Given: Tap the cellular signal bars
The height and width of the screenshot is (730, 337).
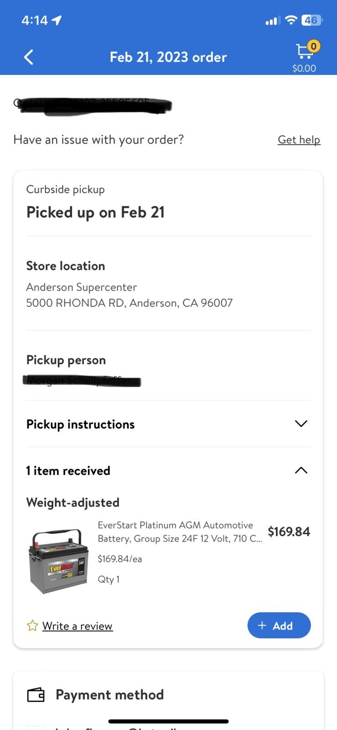Looking at the screenshot, I should click(272, 21).
